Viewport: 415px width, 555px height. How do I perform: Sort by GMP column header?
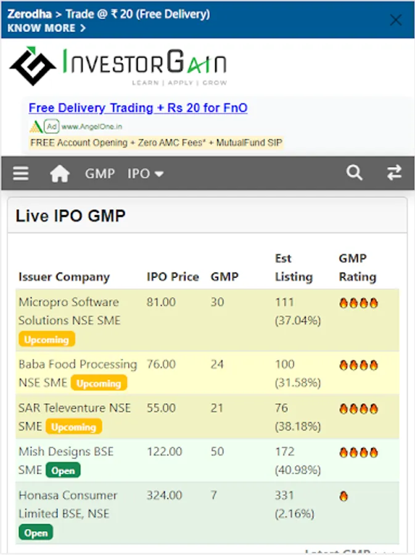coord(224,277)
